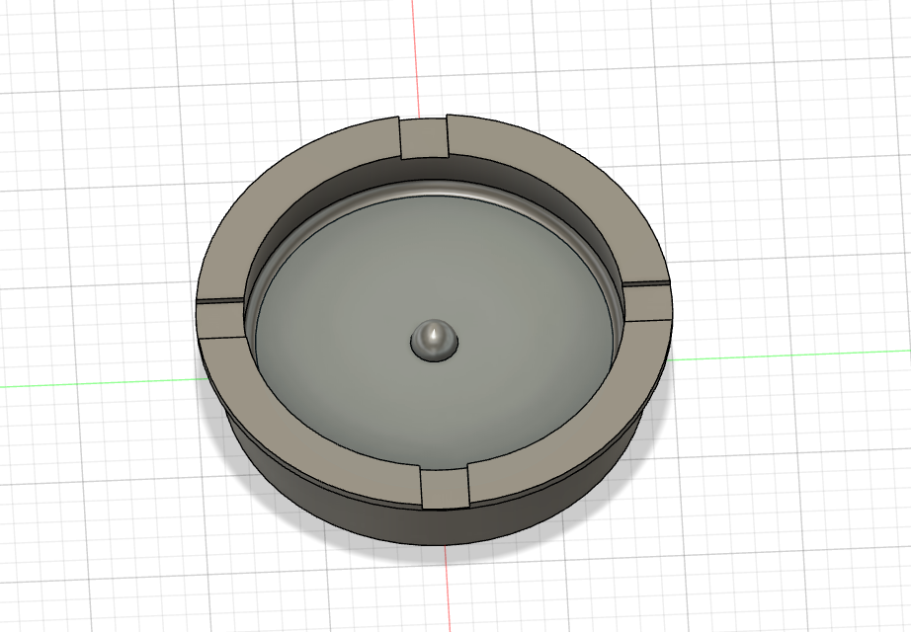Click the rim notch on the red axis farthest from view
Screen dimensions: 911x632
(424, 137)
